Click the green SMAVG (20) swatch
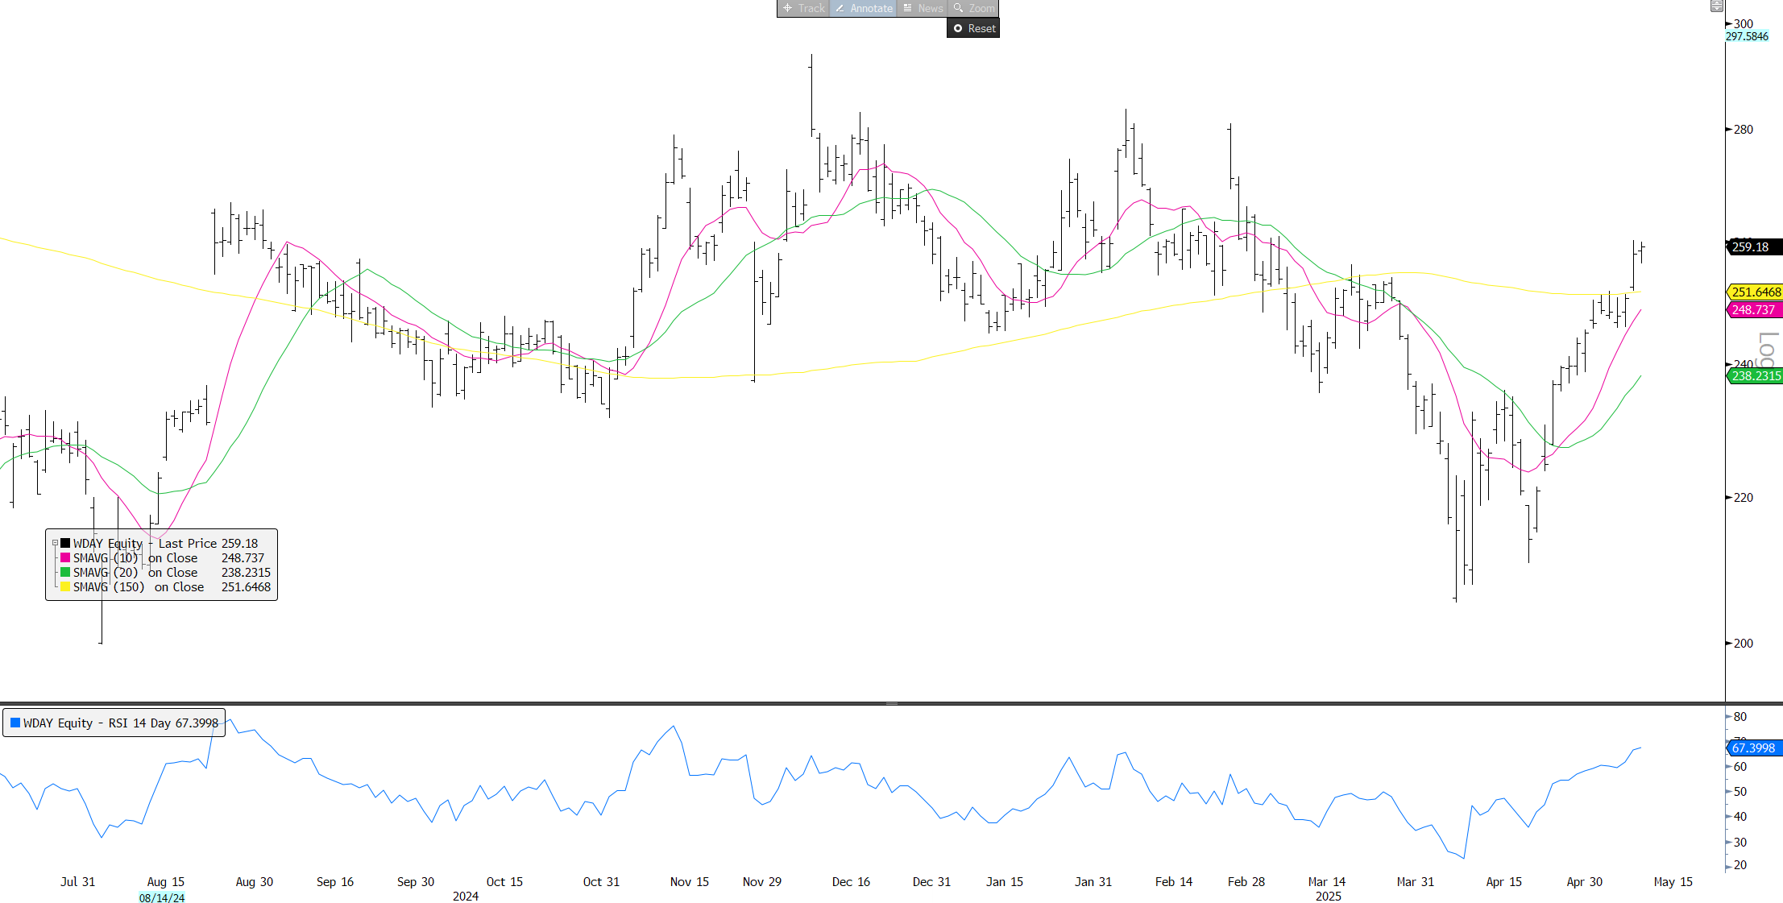1783x903 pixels. tap(65, 572)
